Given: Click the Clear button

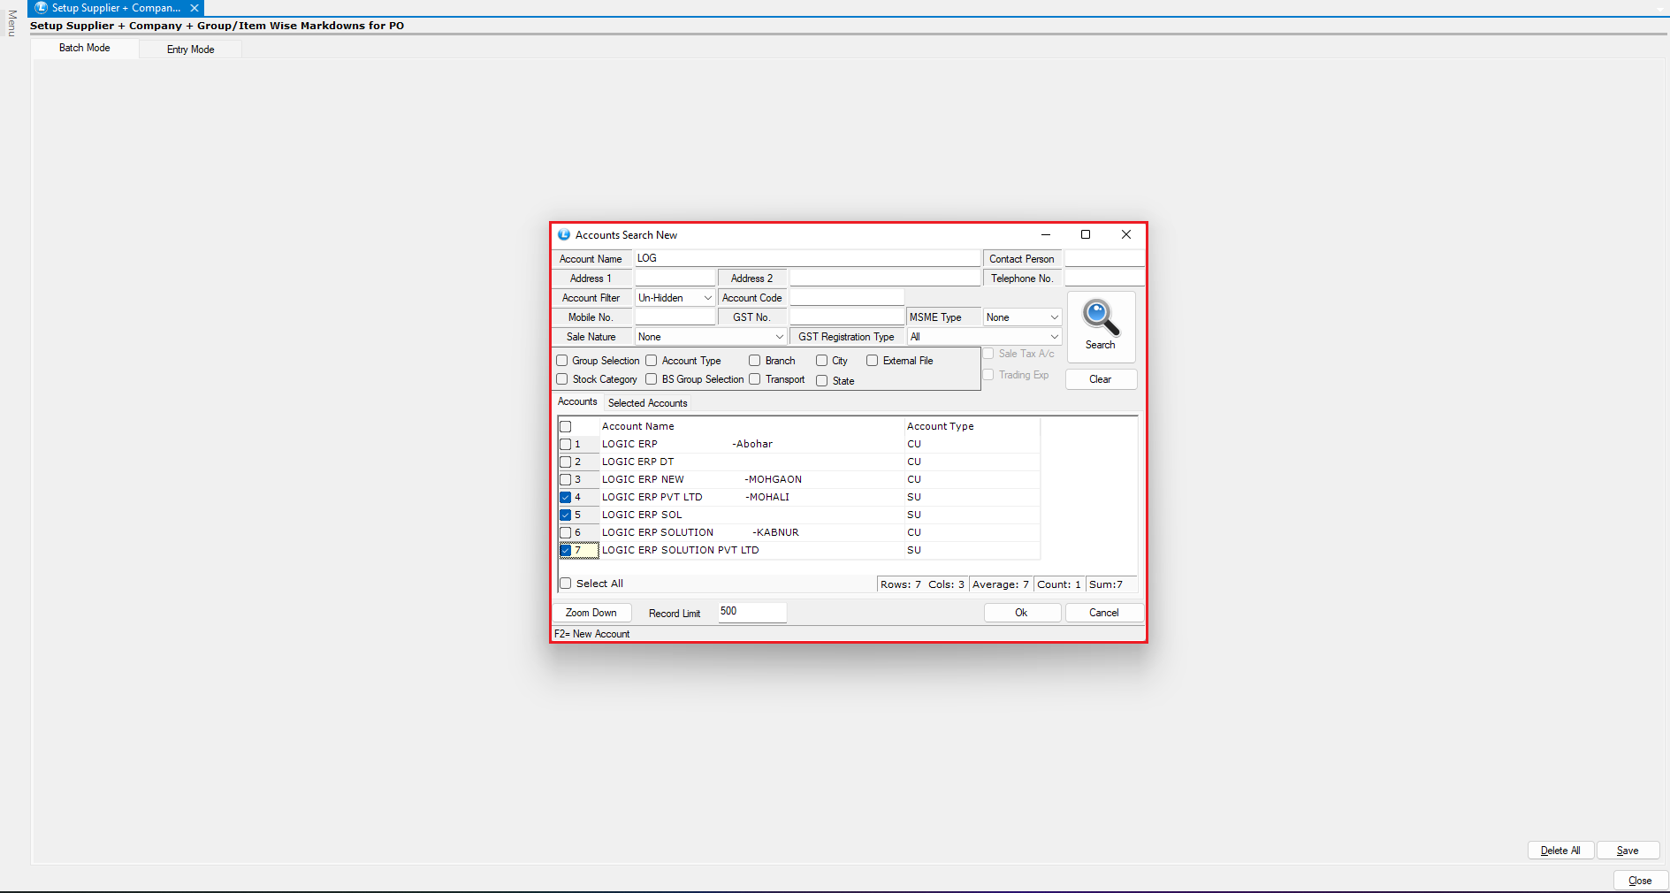Looking at the screenshot, I should click(x=1100, y=379).
